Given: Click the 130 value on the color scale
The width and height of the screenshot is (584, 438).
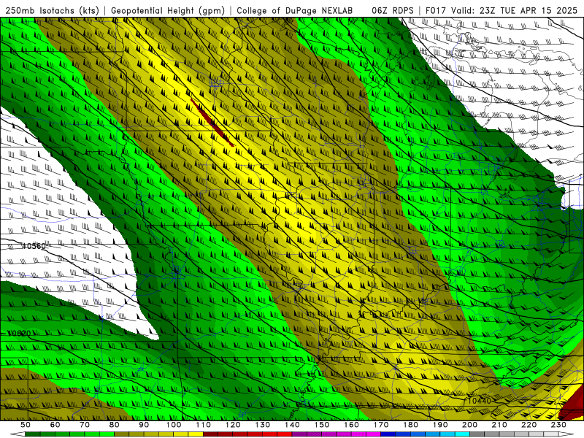Looking at the screenshot, I should click(x=262, y=425).
